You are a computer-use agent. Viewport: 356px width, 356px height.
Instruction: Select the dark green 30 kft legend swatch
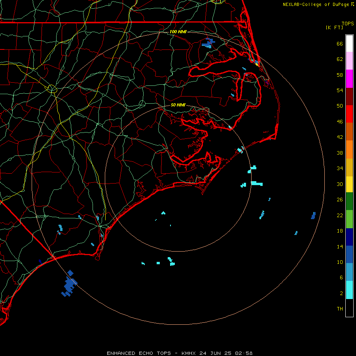pos(349,201)
